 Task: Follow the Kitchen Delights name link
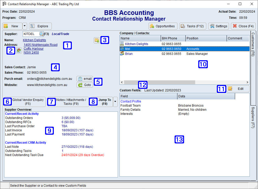(x=34, y=40)
